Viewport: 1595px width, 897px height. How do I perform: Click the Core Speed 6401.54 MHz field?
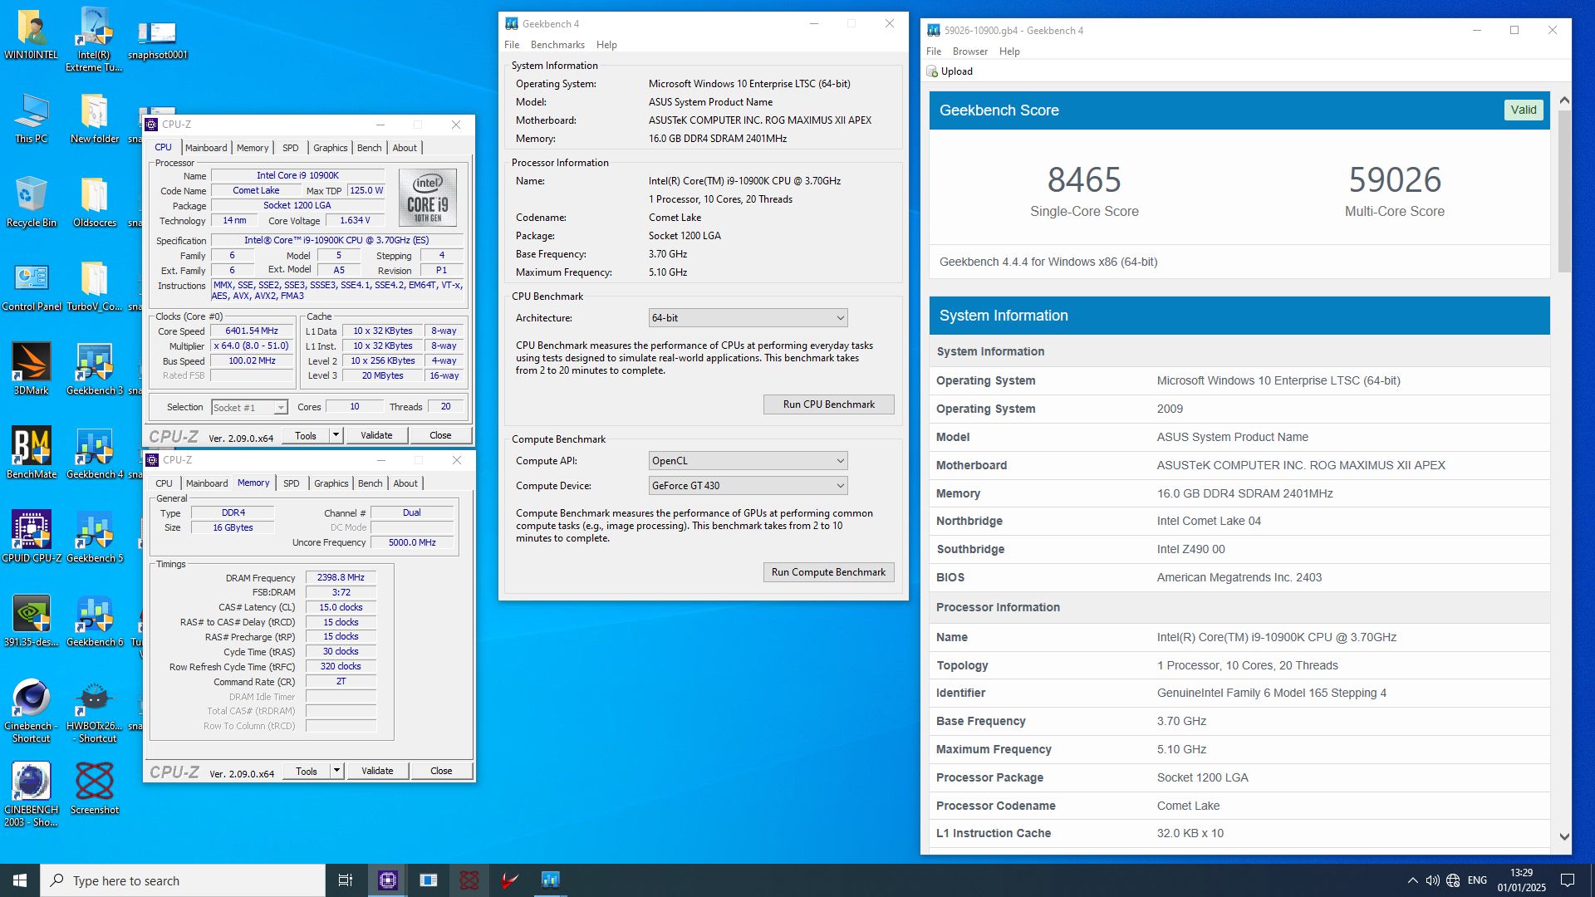252,331
